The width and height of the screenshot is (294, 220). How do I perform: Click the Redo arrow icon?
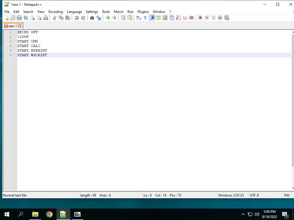pyautogui.click(x=83, y=18)
